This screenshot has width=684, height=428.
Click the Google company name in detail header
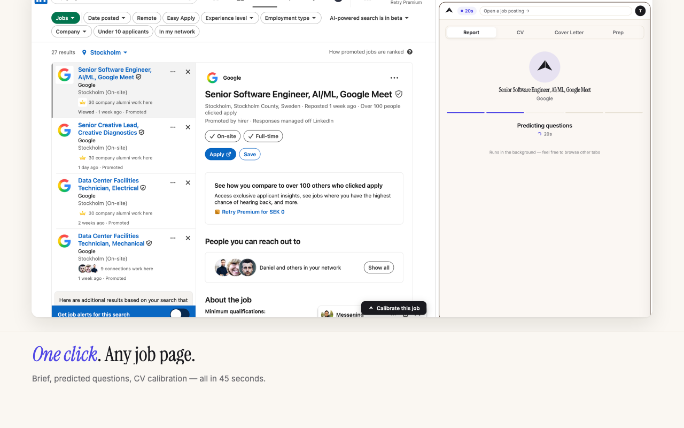(232, 78)
